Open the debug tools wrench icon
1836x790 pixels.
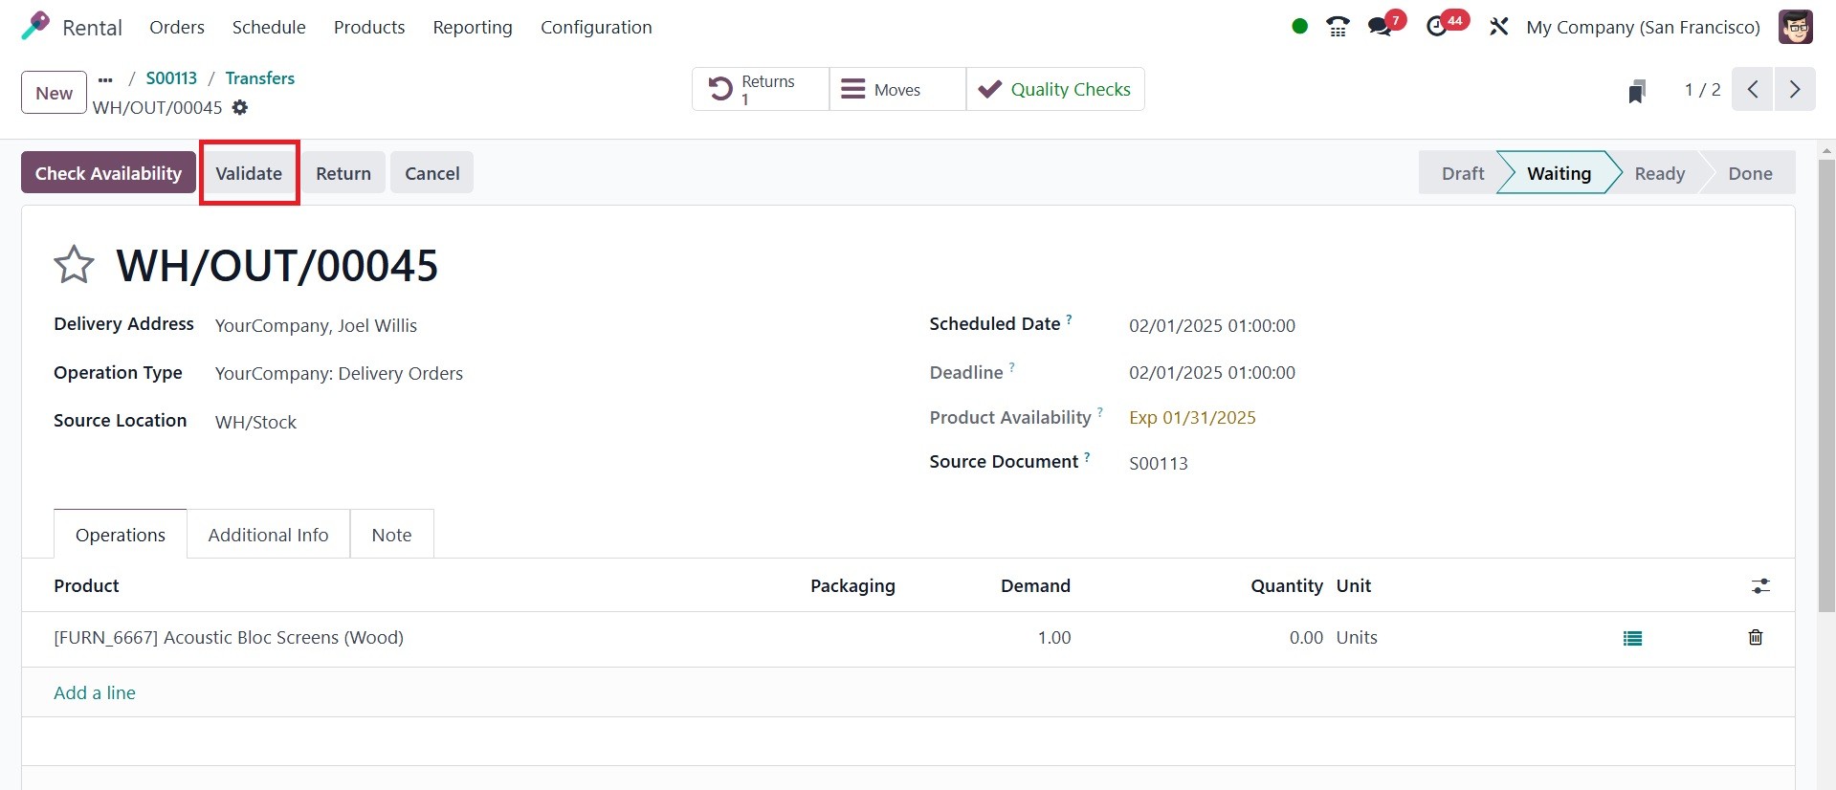(1498, 27)
